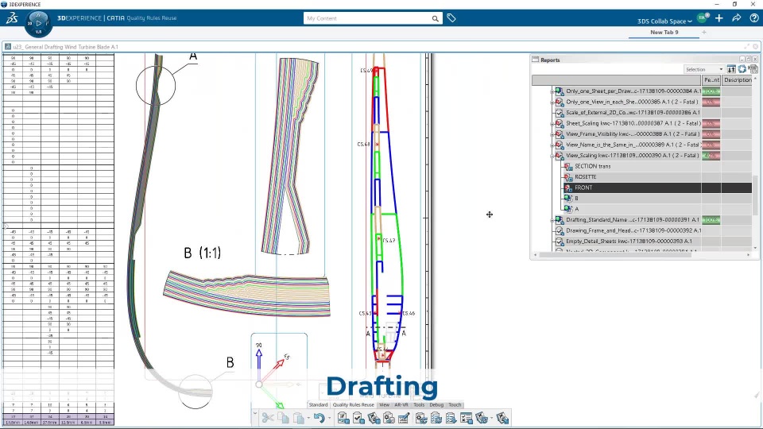Expand the toolbar options chevron at bottom left

point(255,414)
